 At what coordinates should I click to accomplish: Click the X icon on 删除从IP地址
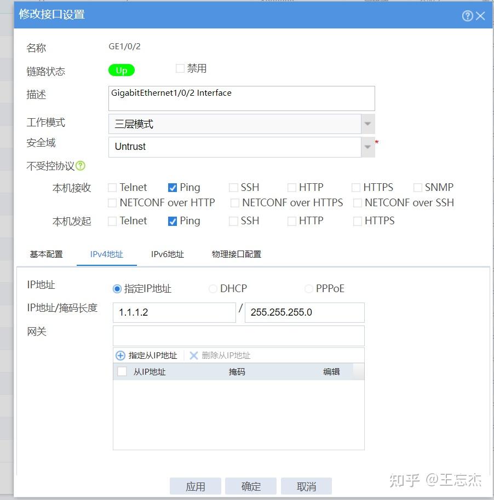click(x=194, y=355)
